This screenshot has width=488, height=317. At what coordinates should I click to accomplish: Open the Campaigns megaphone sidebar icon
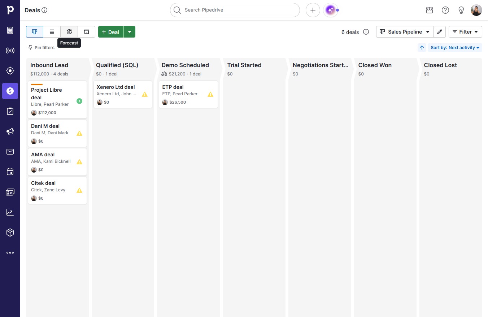[x=10, y=131]
